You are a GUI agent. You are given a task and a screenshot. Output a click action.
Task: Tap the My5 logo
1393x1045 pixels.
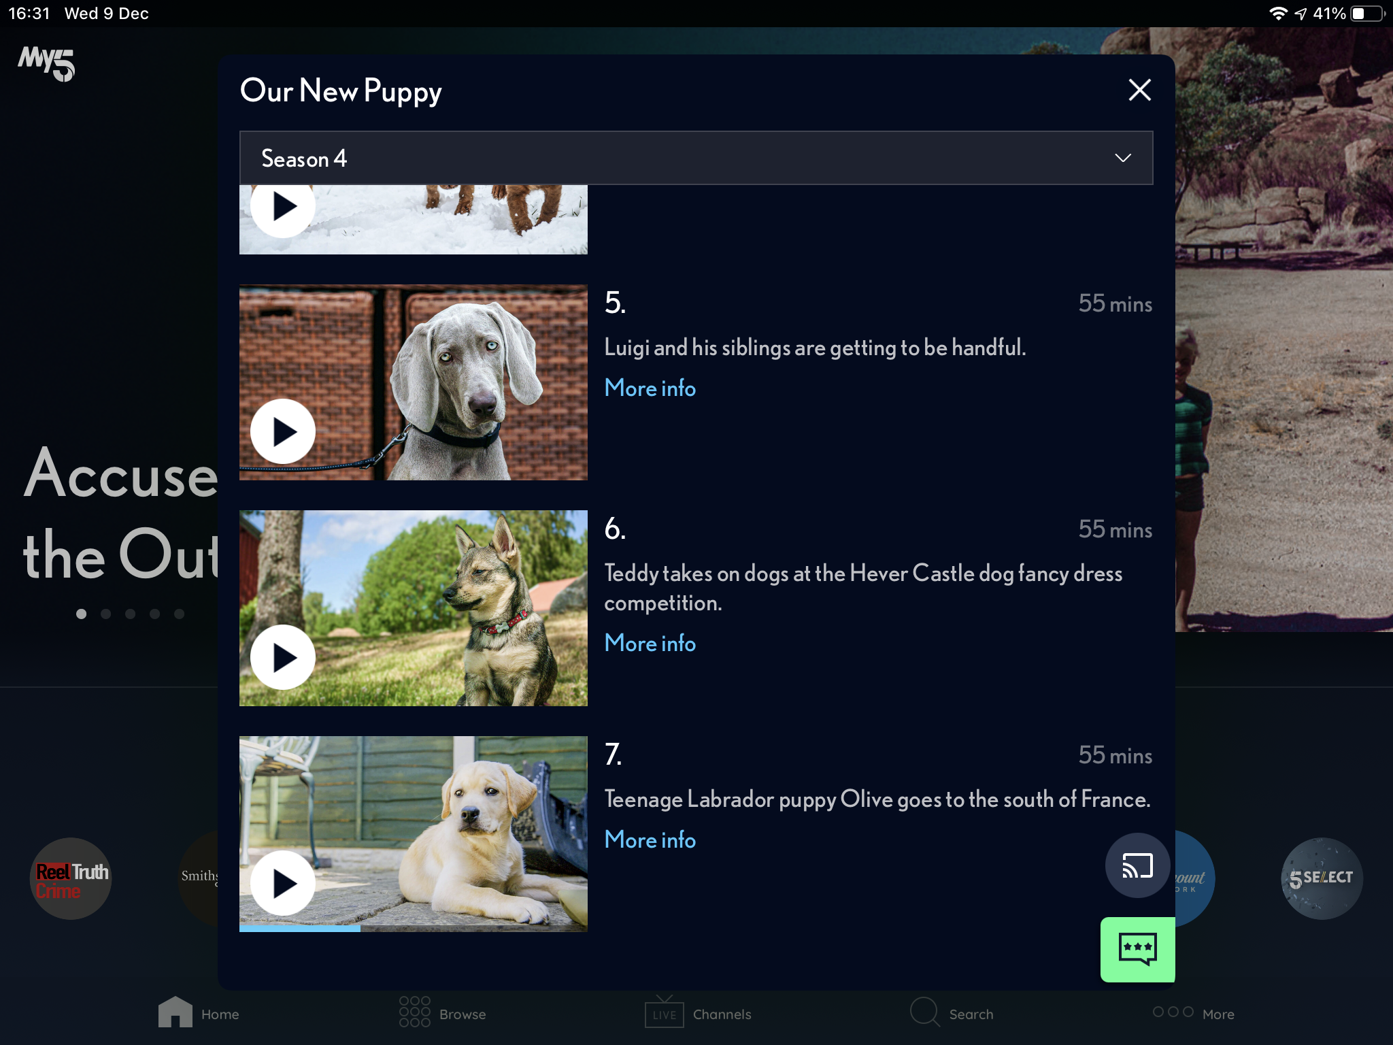coord(46,63)
